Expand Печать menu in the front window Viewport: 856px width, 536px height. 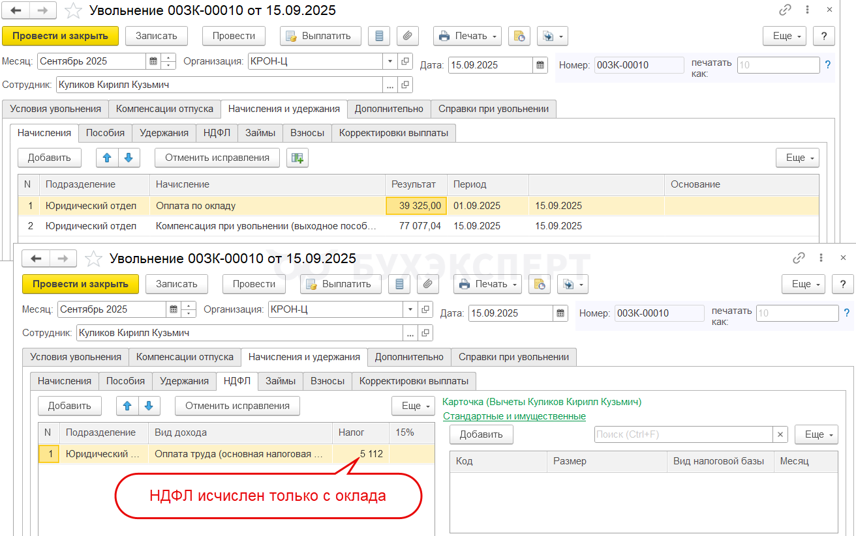pos(488,284)
